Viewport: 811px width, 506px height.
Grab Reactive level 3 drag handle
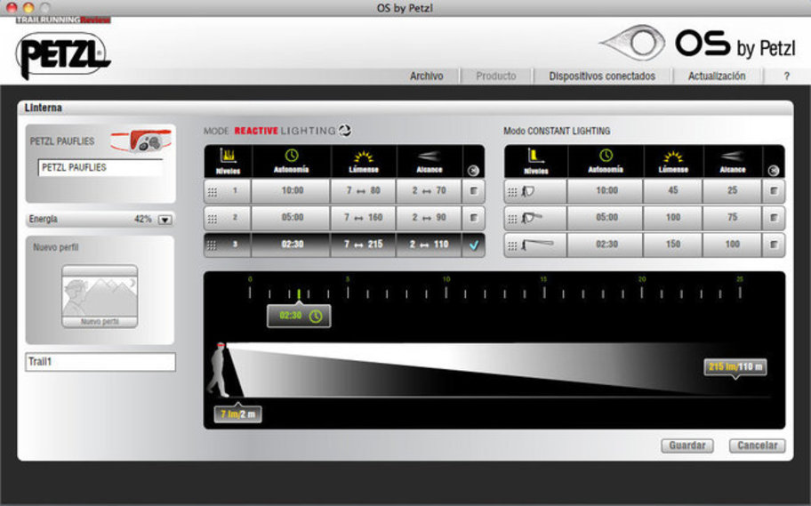(212, 245)
